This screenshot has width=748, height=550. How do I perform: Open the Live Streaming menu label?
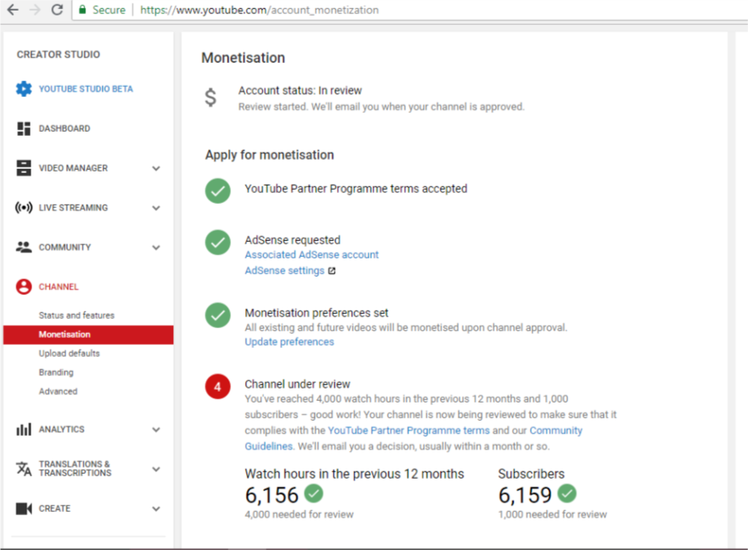[74, 208]
